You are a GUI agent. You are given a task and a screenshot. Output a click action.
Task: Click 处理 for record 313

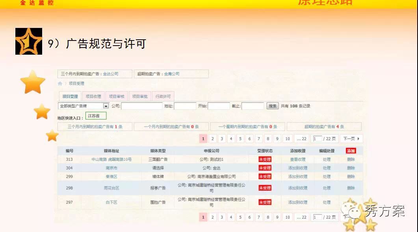click(x=327, y=159)
